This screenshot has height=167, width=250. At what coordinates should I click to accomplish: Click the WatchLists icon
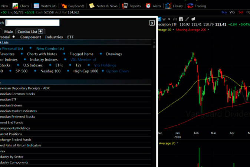36,6
